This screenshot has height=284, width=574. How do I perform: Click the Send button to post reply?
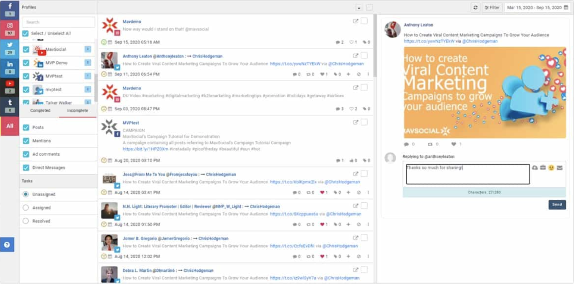(x=557, y=204)
